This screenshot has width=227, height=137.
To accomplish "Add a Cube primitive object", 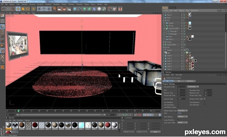I will [x=75, y=9].
